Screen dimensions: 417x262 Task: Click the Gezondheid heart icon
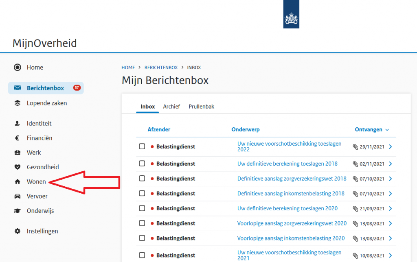(17, 167)
